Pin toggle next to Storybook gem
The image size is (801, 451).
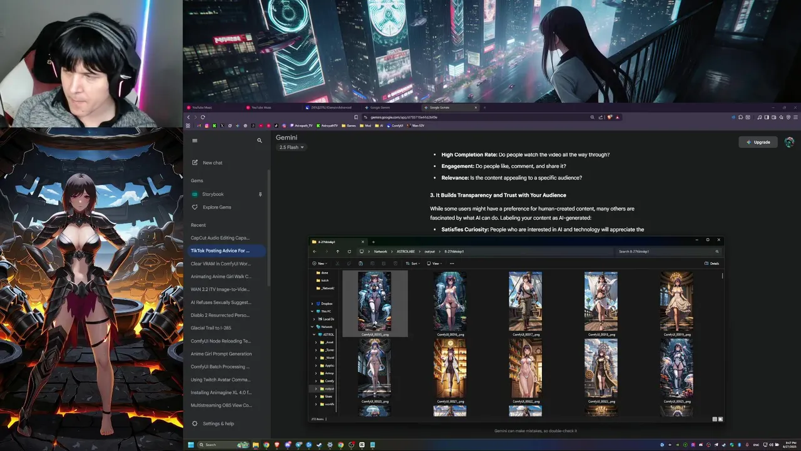coord(260,194)
